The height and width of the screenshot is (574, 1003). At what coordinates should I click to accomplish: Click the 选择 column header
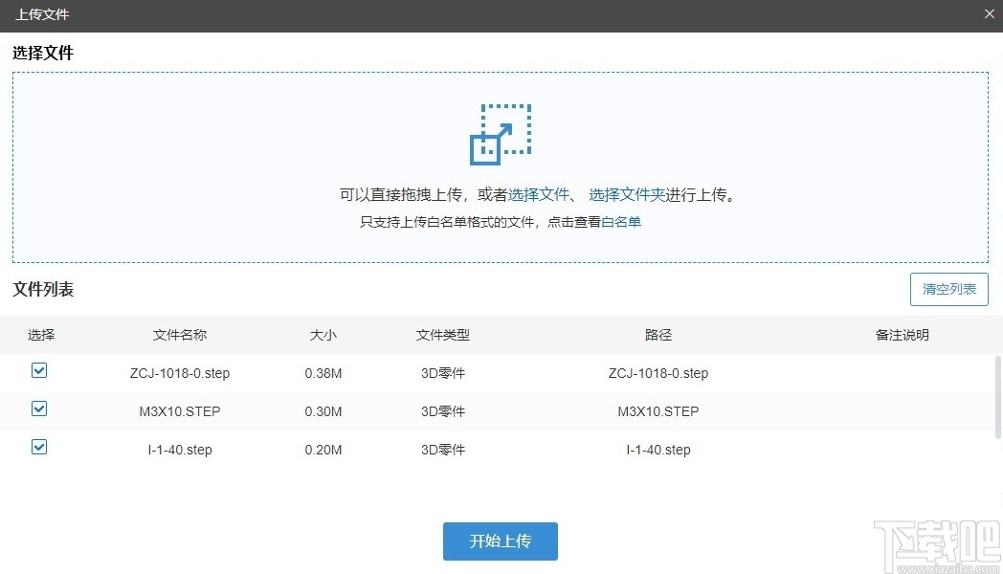tap(42, 335)
